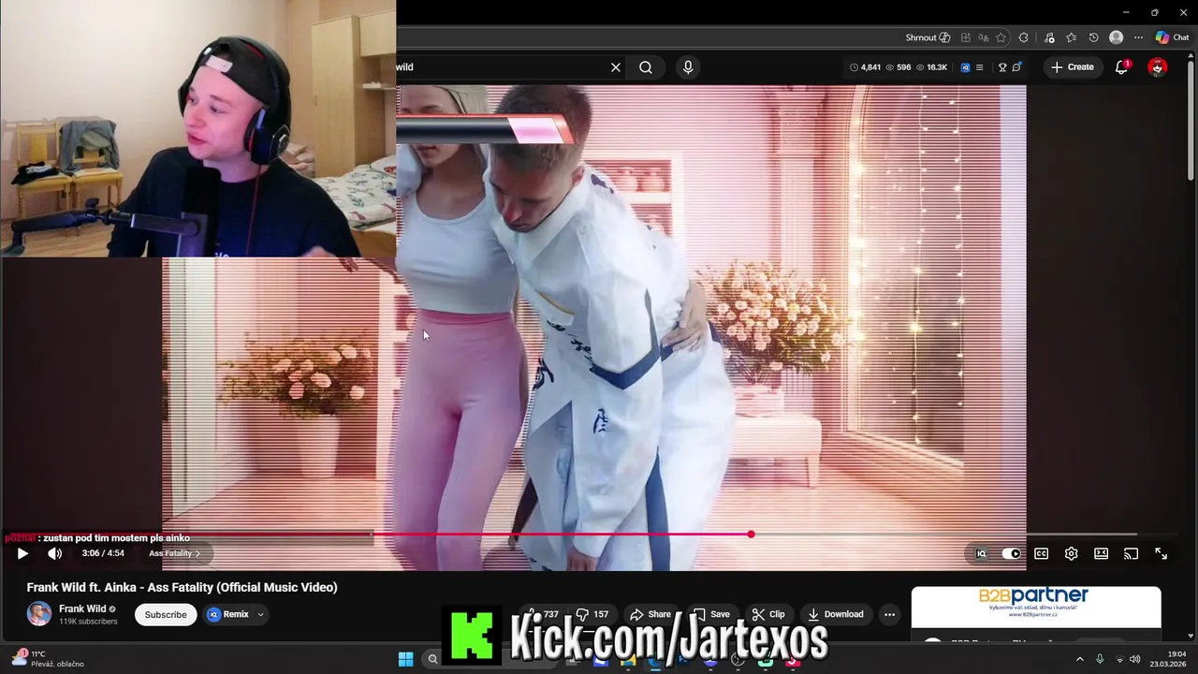Click the Share button
The height and width of the screenshot is (674, 1198).
coord(650,614)
